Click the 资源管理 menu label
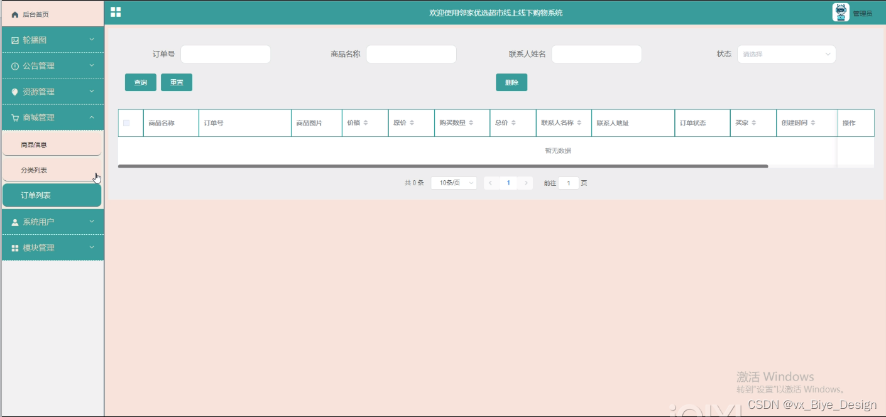 point(38,92)
